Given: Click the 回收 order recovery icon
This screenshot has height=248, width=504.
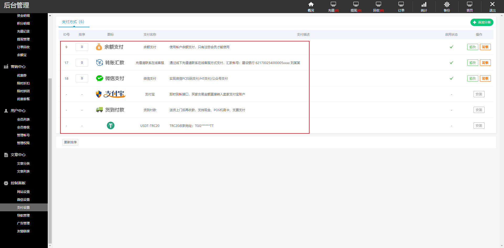Looking at the screenshot, I should pos(378,6).
